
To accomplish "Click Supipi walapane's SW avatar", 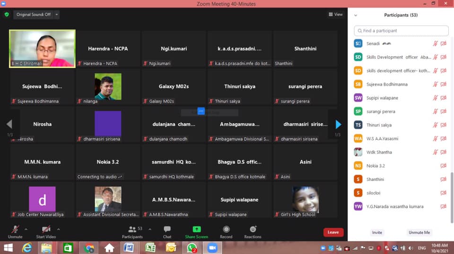I will 358,98.
